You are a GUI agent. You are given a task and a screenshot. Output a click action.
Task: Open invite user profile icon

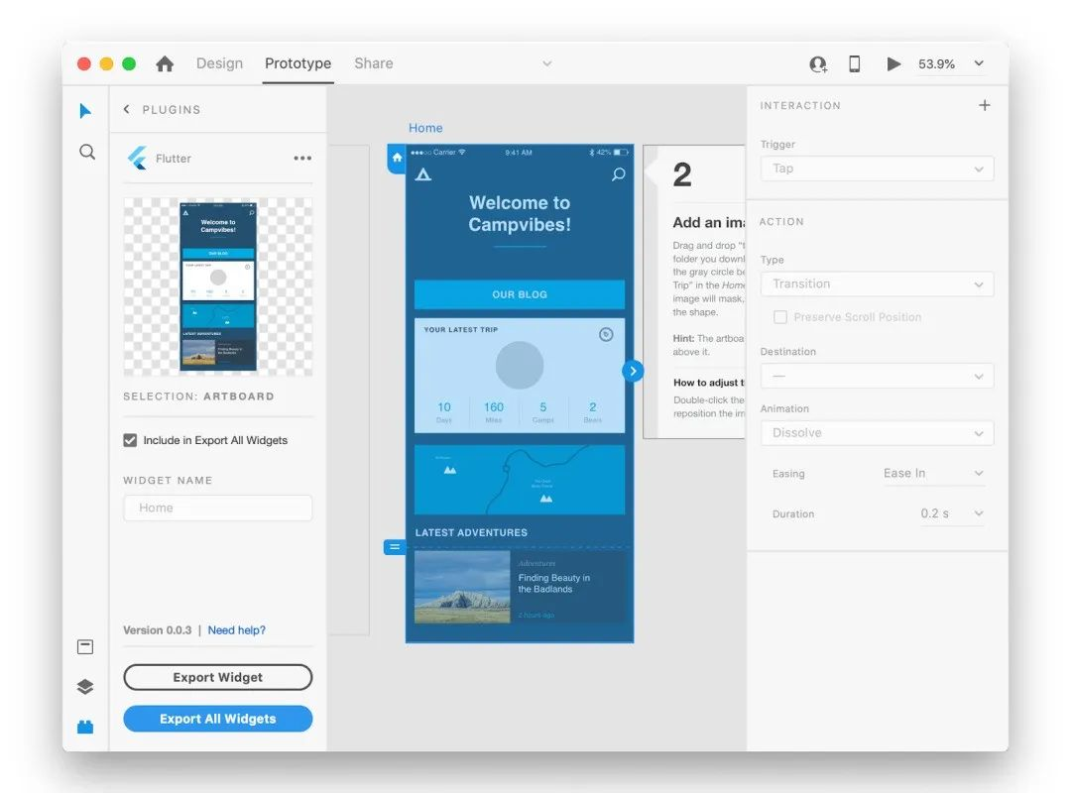(817, 64)
